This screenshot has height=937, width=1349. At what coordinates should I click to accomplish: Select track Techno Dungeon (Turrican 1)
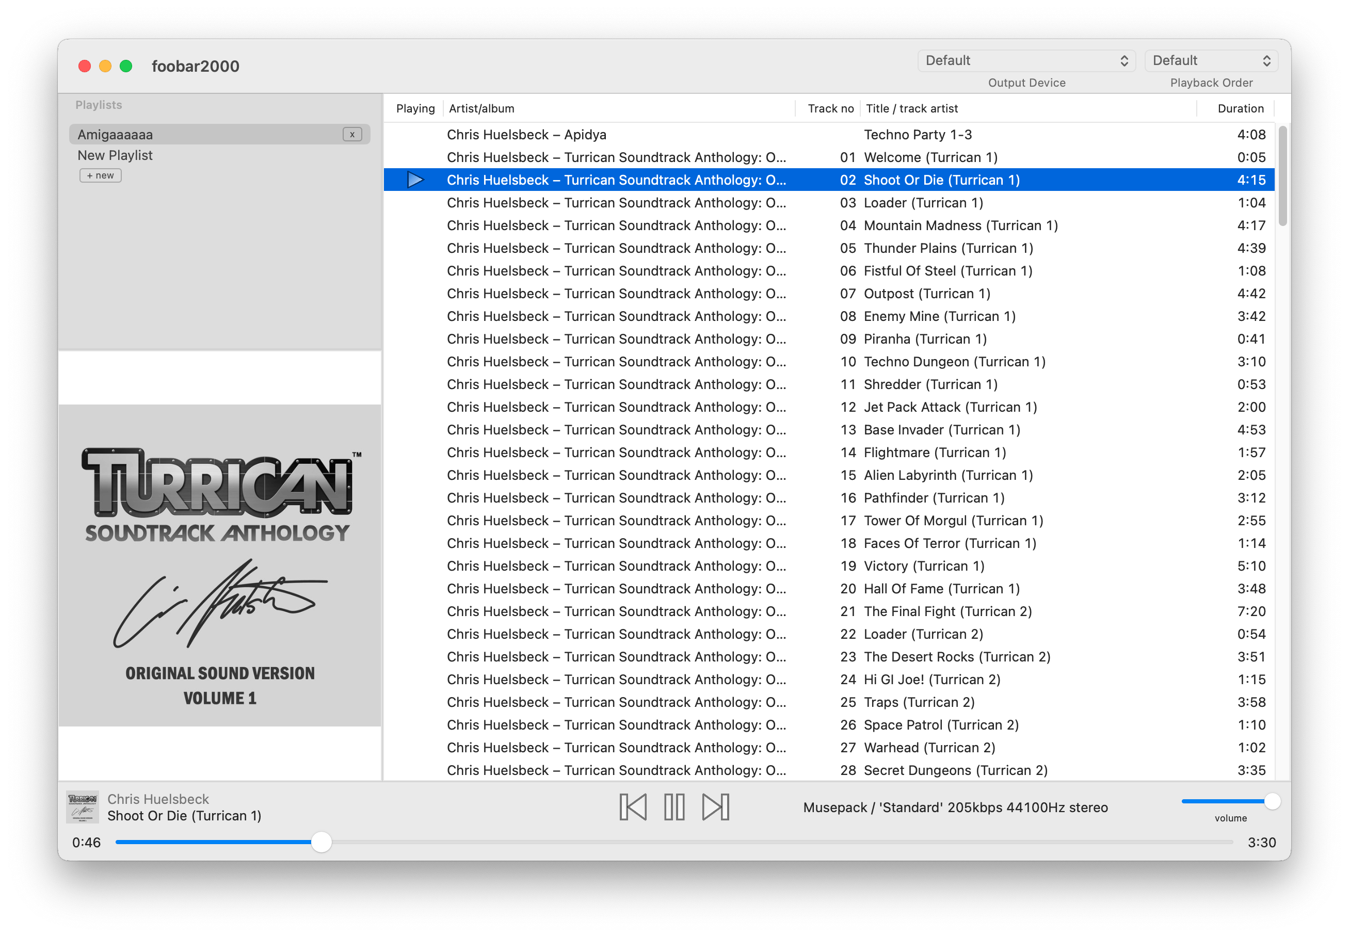(x=829, y=362)
